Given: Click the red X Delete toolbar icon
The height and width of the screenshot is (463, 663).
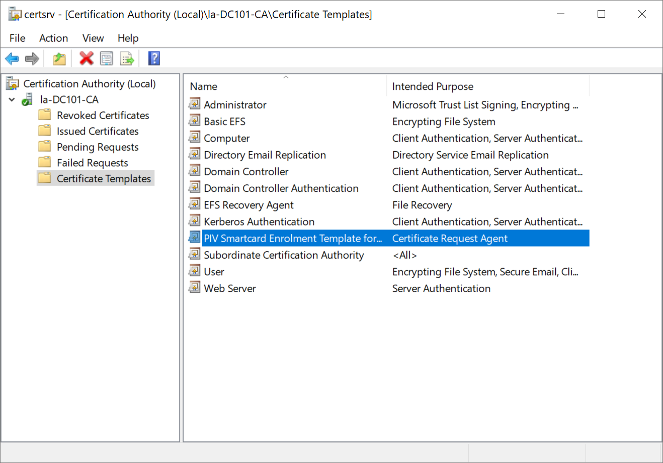Looking at the screenshot, I should pyautogui.click(x=87, y=59).
